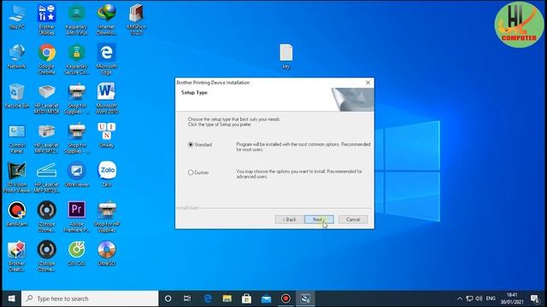This screenshot has width=547, height=307.
Task: Click the Next button in installer
Action: 319,219
